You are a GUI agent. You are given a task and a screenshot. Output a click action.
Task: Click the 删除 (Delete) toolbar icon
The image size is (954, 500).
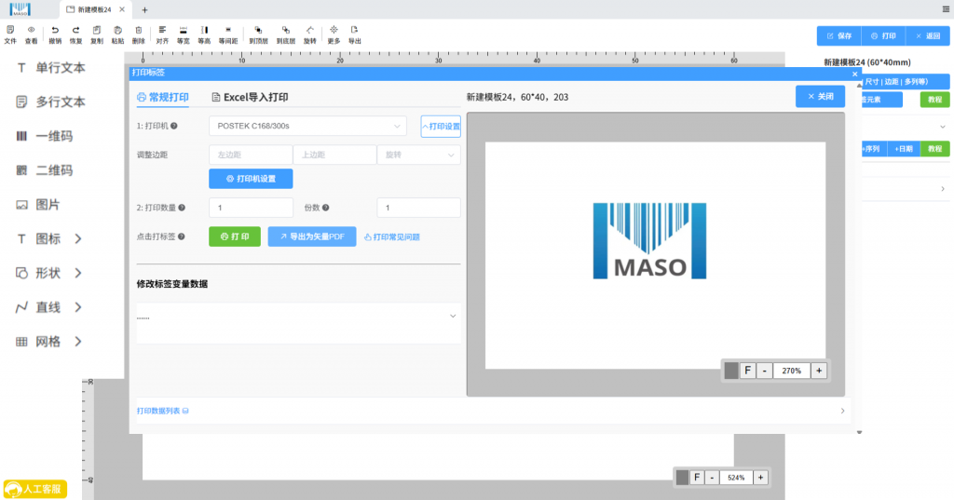139,34
